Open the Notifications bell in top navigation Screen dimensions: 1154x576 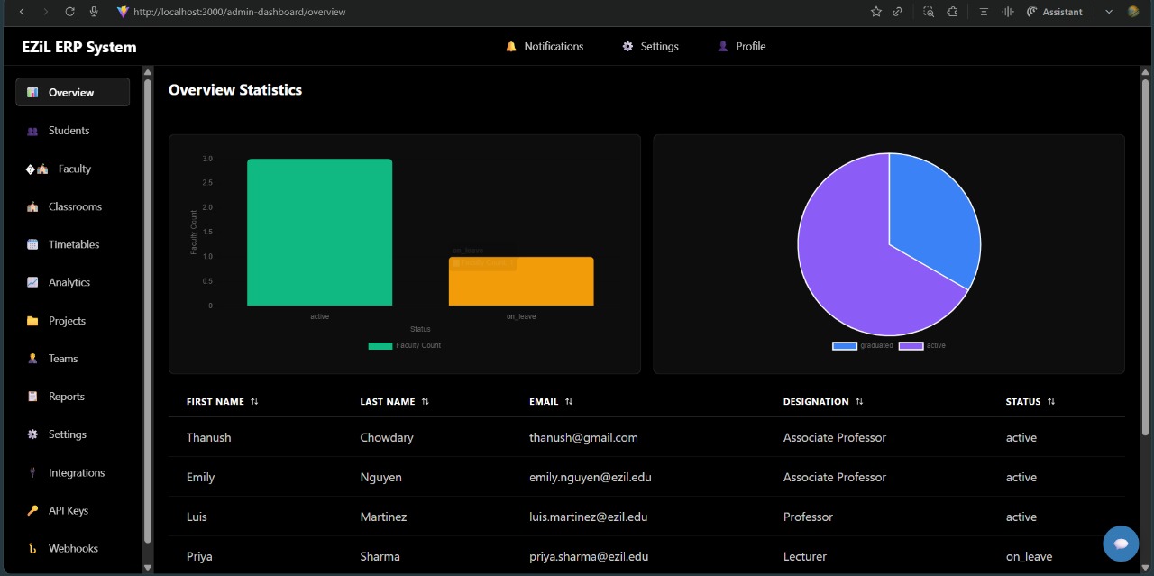[x=545, y=46]
